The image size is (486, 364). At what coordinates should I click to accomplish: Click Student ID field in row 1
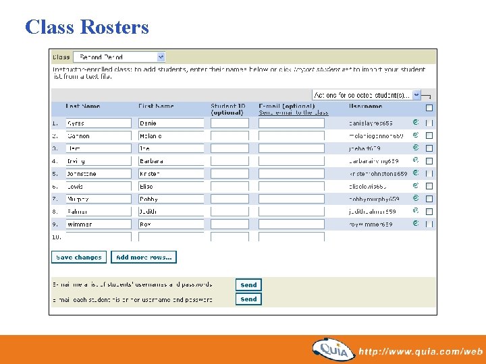[230, 123]
